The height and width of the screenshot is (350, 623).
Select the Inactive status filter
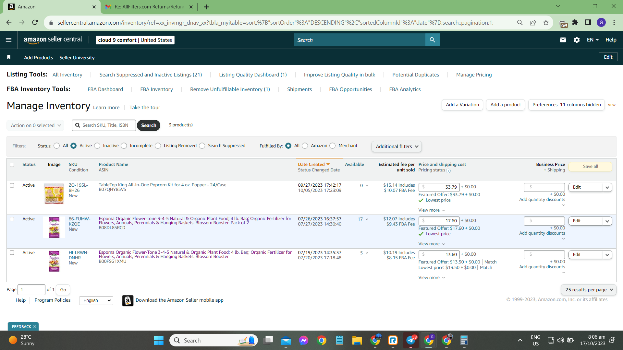(97, 146)
